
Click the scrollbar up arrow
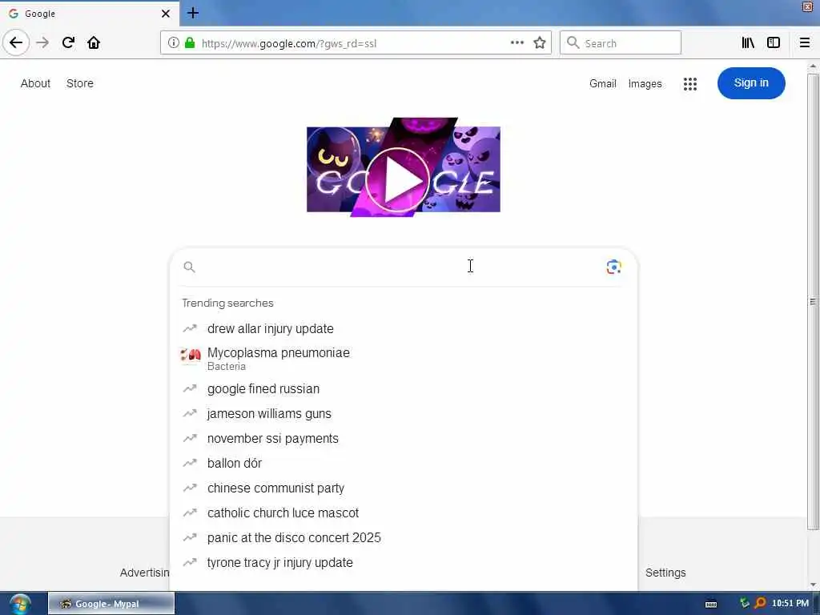pos(813,66)
